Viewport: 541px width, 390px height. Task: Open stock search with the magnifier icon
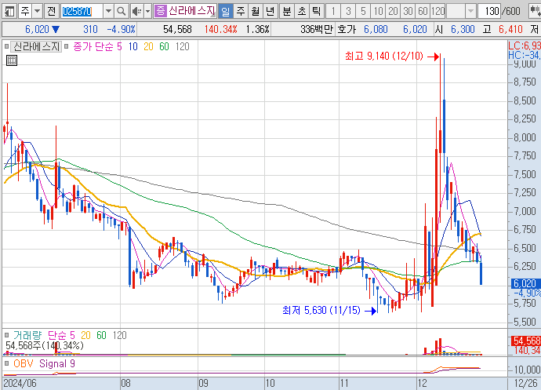coord(121,12)
